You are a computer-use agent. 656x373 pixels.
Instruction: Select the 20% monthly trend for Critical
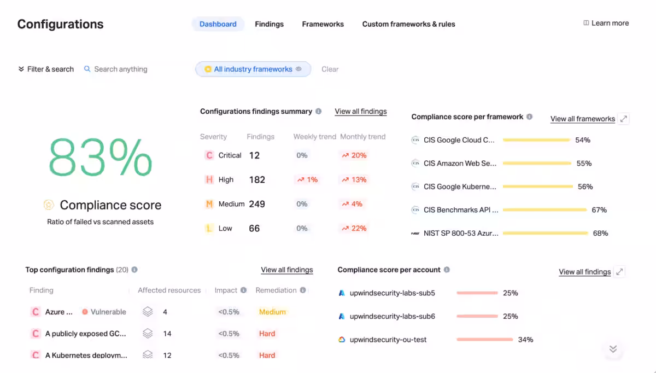pos(354,155)
